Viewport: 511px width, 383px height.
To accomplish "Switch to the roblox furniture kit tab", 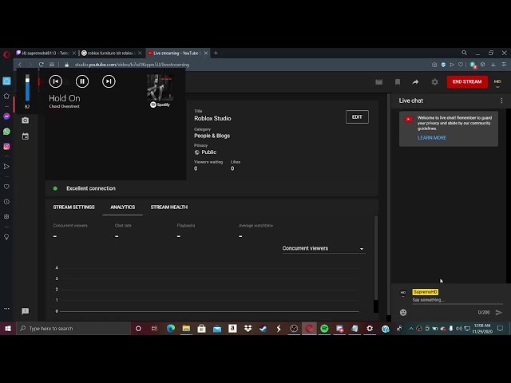I will (109, 53).
